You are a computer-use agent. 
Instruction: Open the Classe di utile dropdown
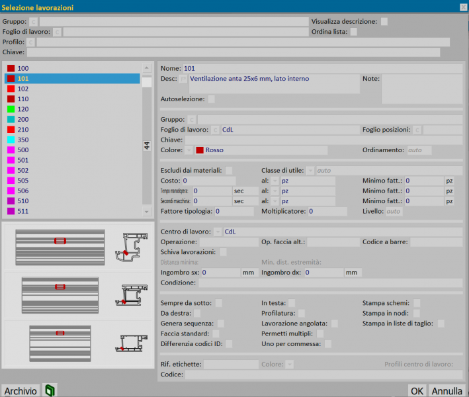310,171
